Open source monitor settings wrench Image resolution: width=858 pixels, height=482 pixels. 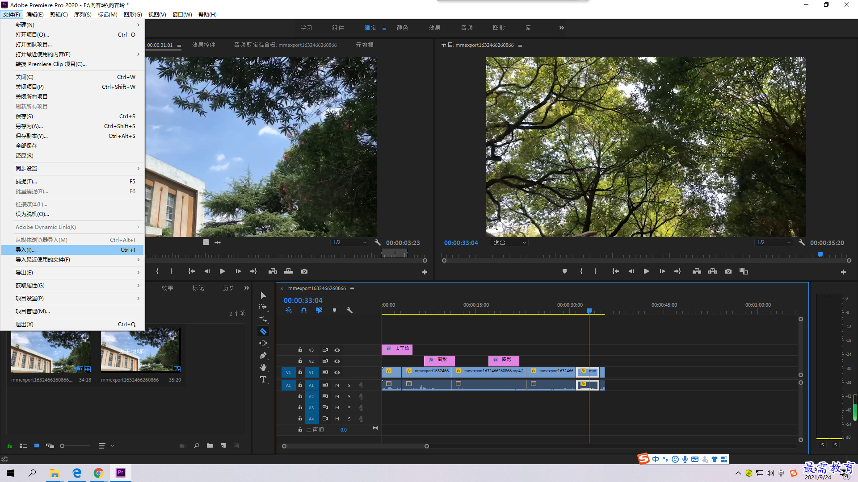pyautogui.click(x=378, y=242)
